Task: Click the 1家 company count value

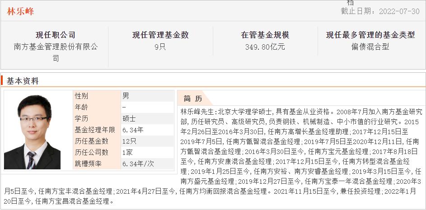Action: click(127, 152)
